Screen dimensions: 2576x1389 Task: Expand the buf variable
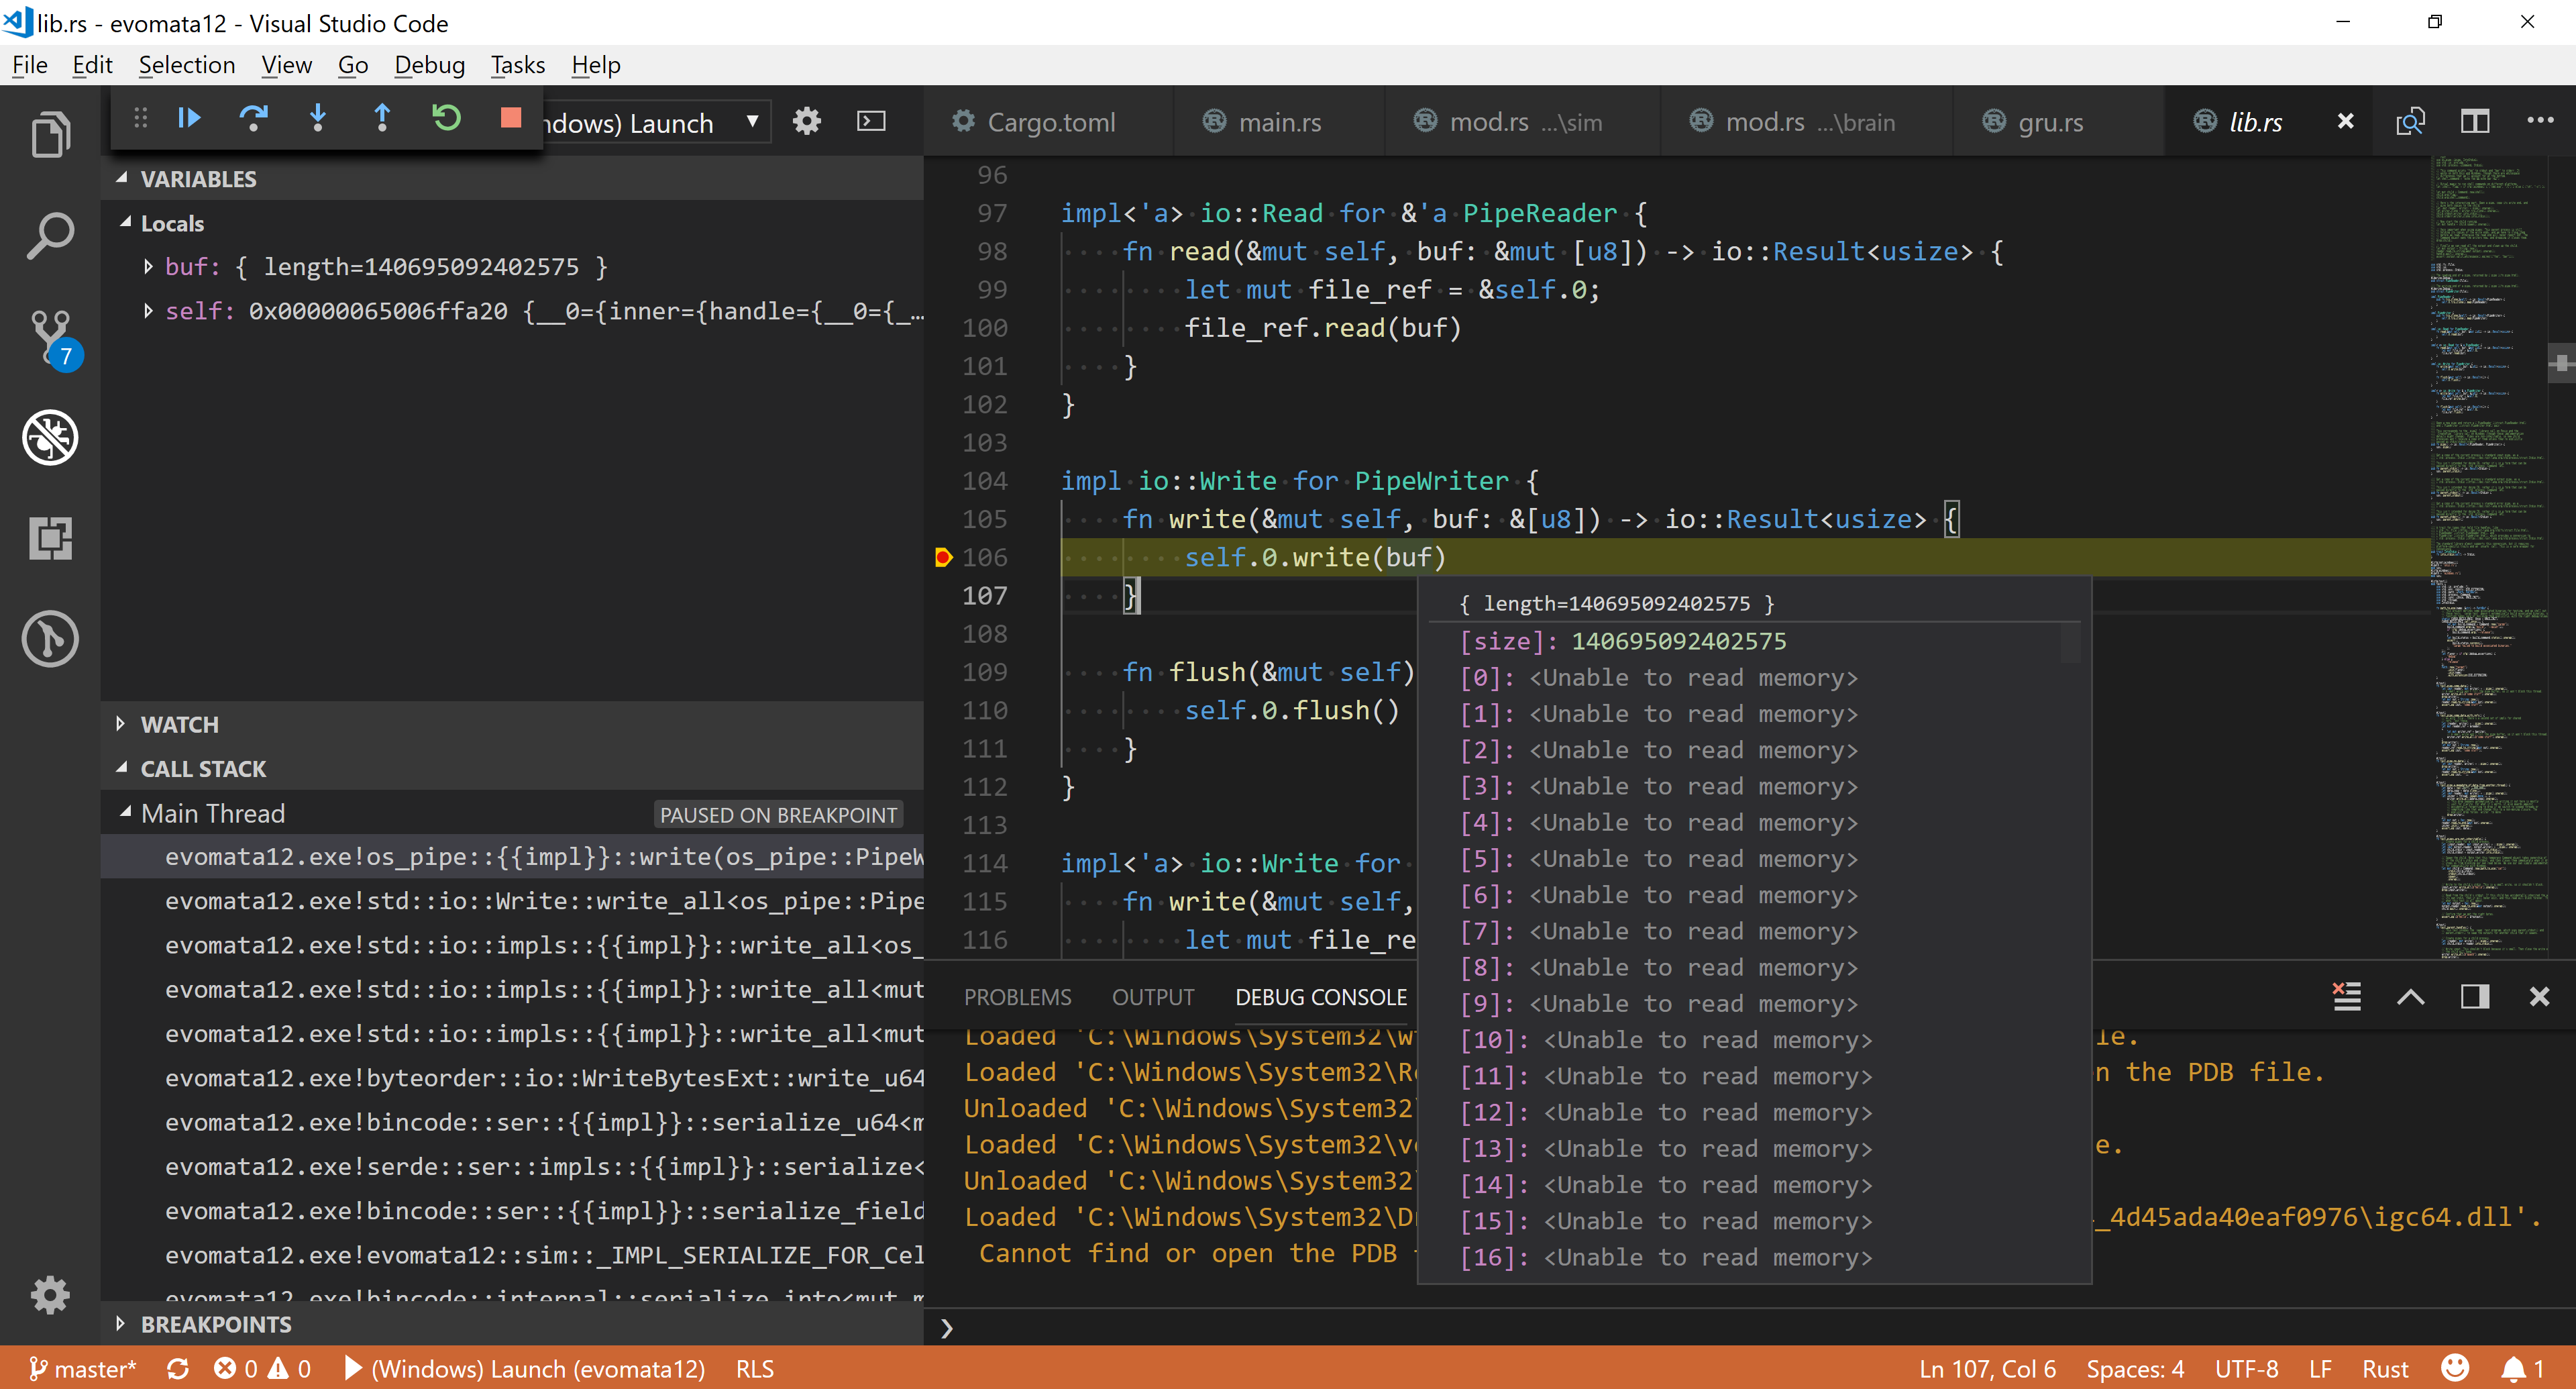[148, 267]
